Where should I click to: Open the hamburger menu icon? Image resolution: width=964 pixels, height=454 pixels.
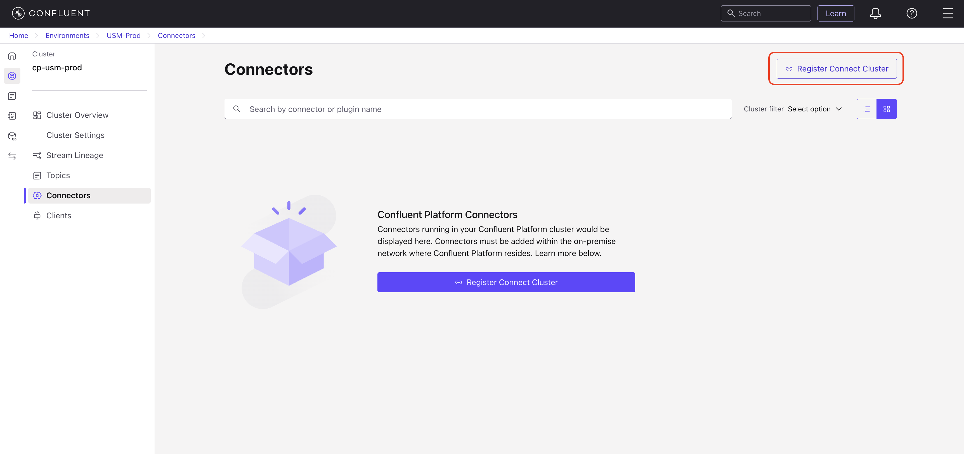tap(948, 13)
